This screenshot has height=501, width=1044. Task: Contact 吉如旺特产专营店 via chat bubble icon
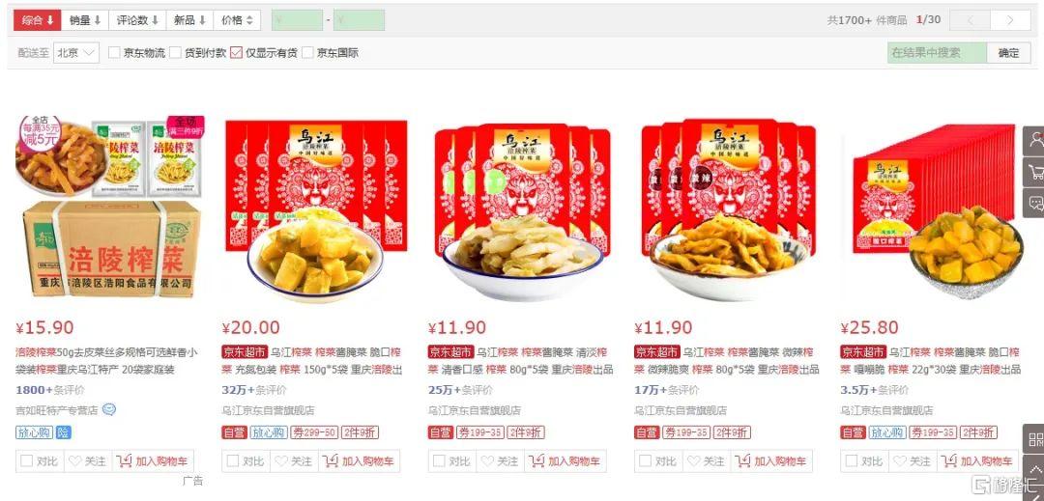(109, 410)
